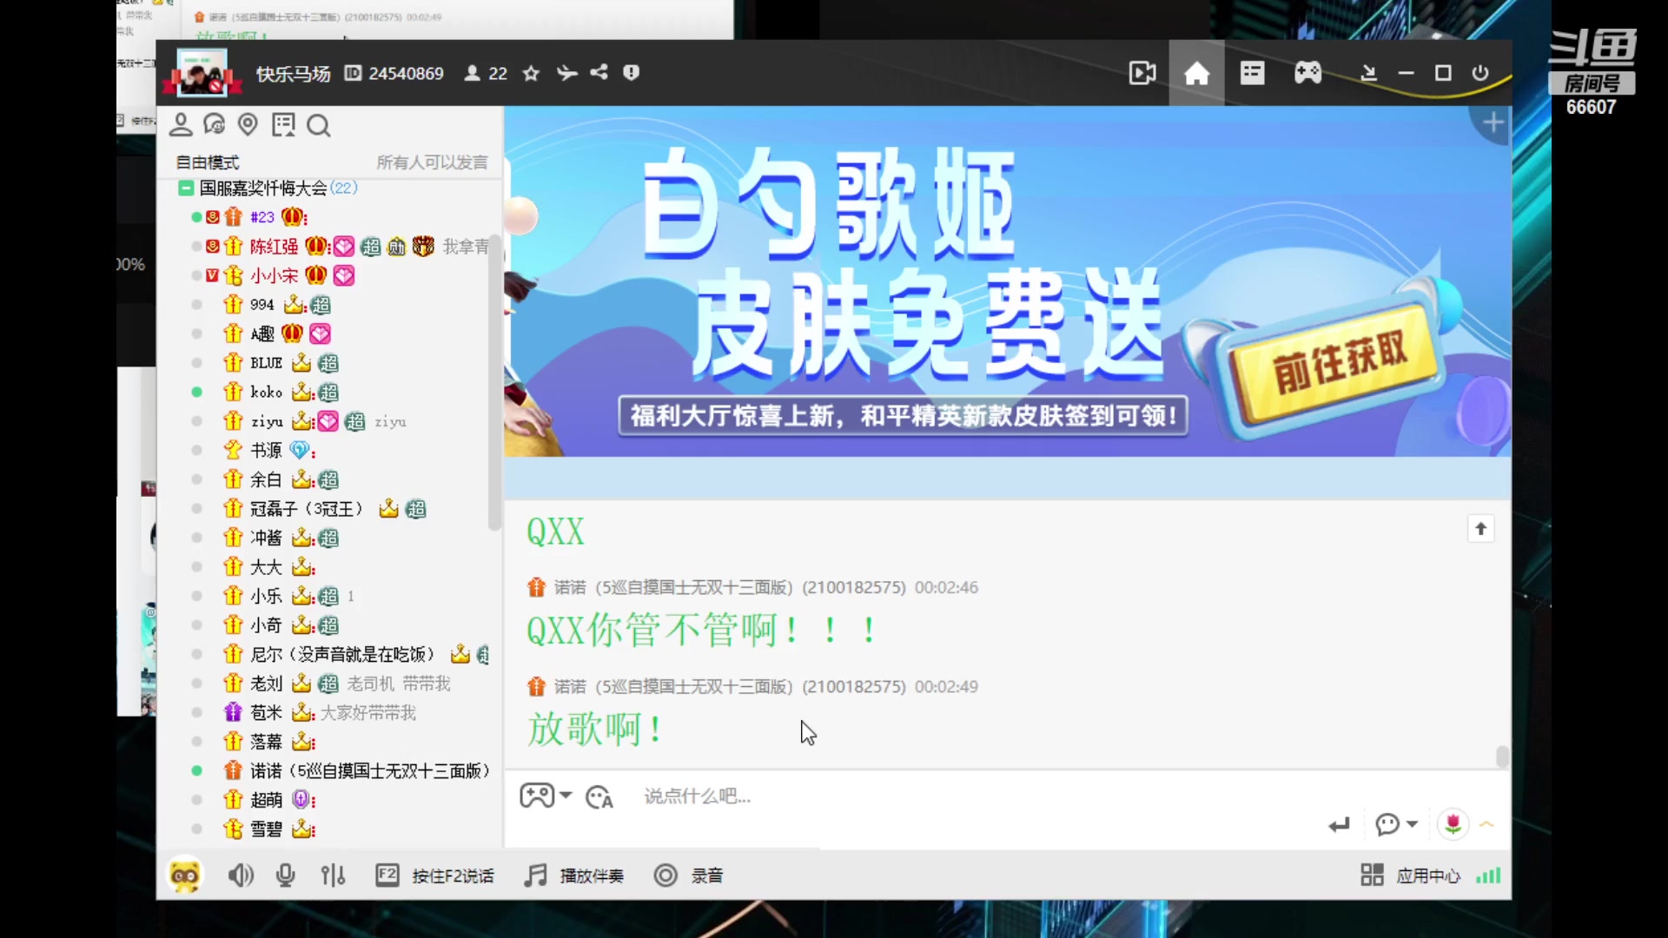Click the scroll-to-top arrow in chat
Image resolution: width=1668 pixels, height=938 pixels.
(x=1481, y=529)
